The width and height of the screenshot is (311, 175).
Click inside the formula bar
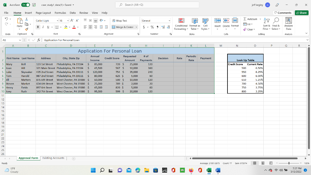click(91, 39)
